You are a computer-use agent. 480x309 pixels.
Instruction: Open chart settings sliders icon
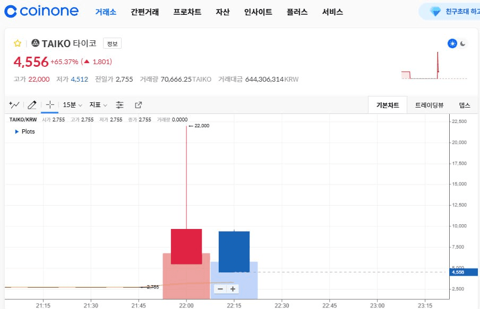click(x=120, y=105)
